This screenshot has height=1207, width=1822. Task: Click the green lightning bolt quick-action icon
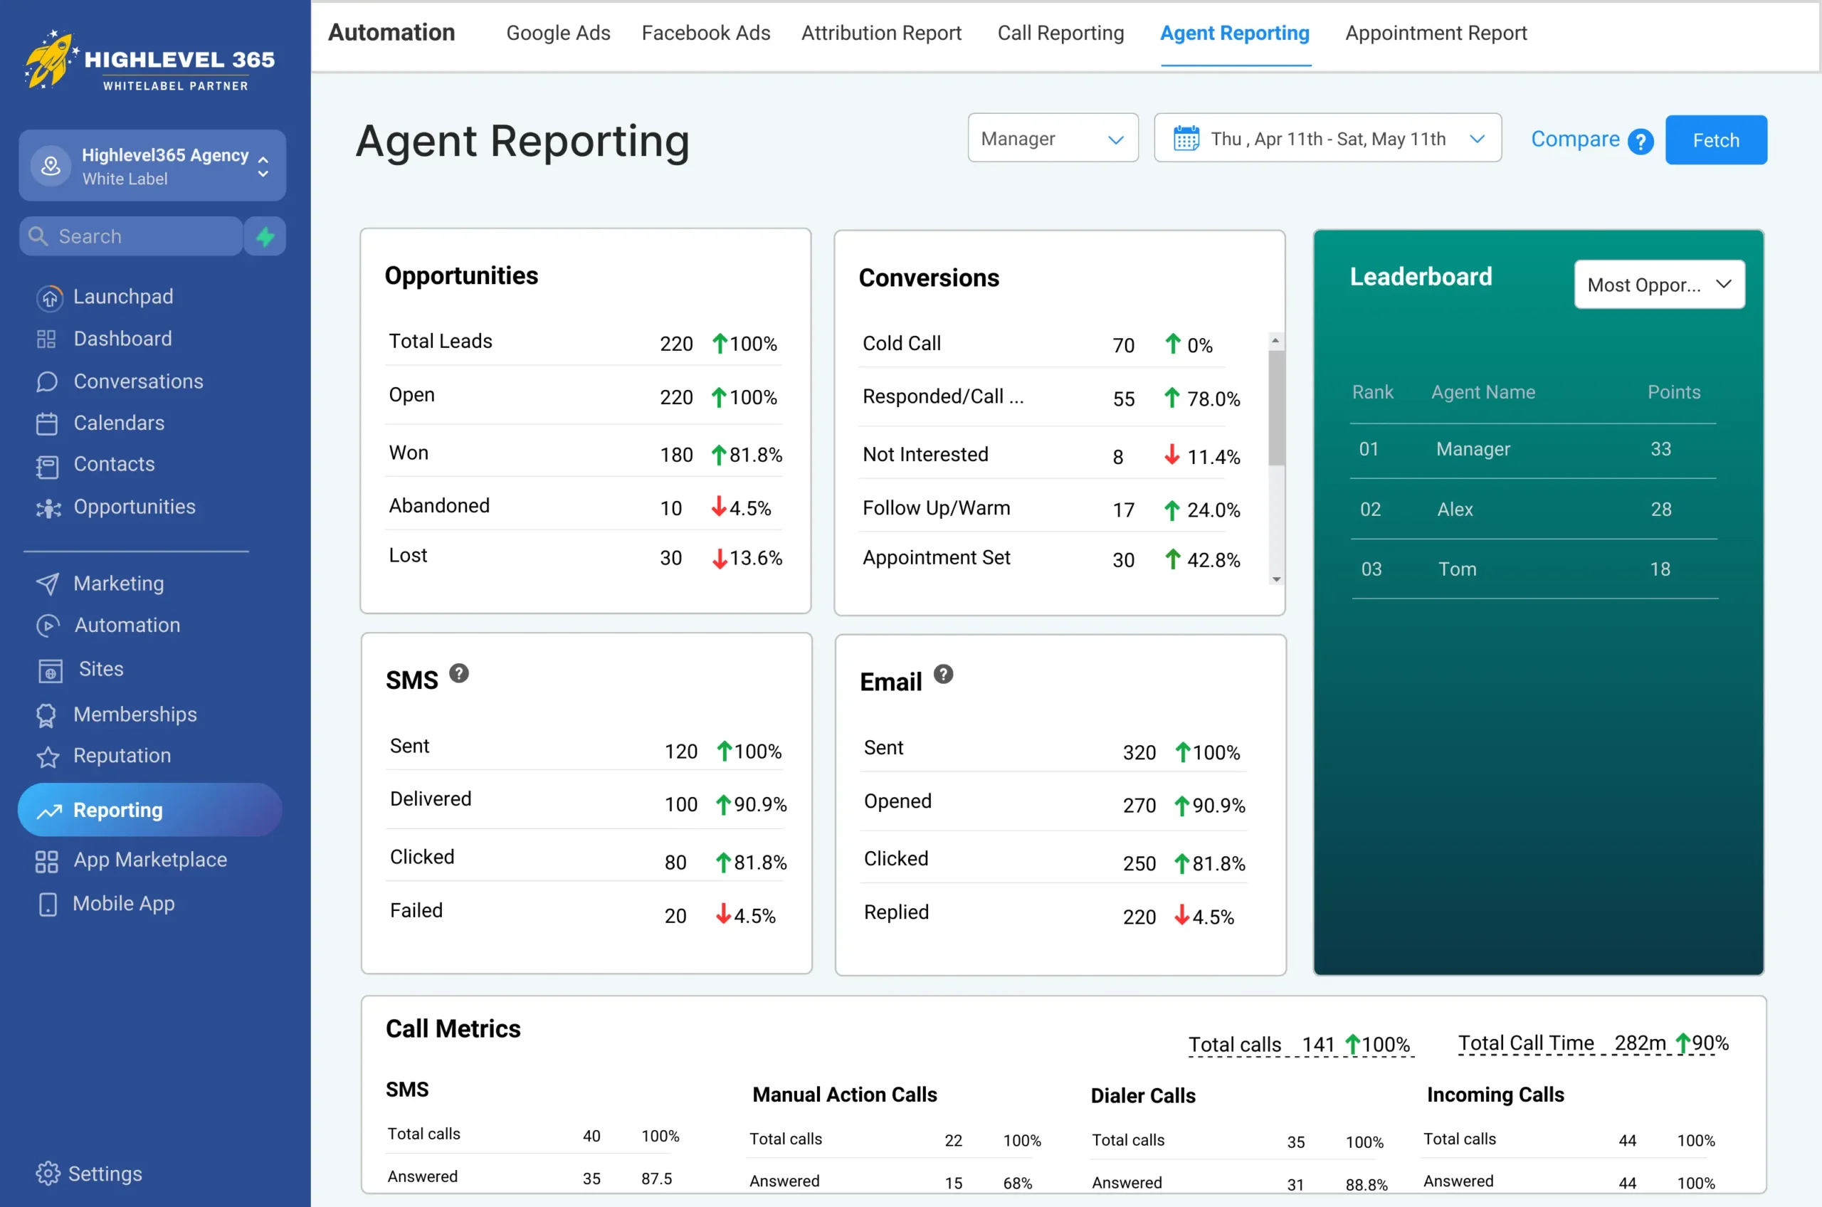[x=265, y=236]
